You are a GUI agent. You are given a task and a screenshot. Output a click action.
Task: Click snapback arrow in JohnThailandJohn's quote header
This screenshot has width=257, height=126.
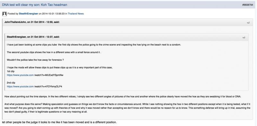(x=248, y=22)
